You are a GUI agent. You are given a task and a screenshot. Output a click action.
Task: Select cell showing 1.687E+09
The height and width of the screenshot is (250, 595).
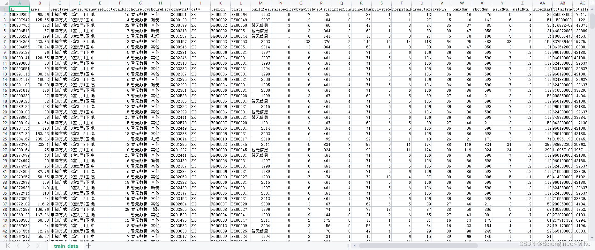tap(562, 25)
